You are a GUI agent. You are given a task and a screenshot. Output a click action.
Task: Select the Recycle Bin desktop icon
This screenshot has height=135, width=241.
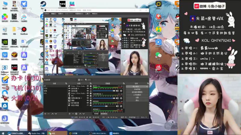pos(5,30)
